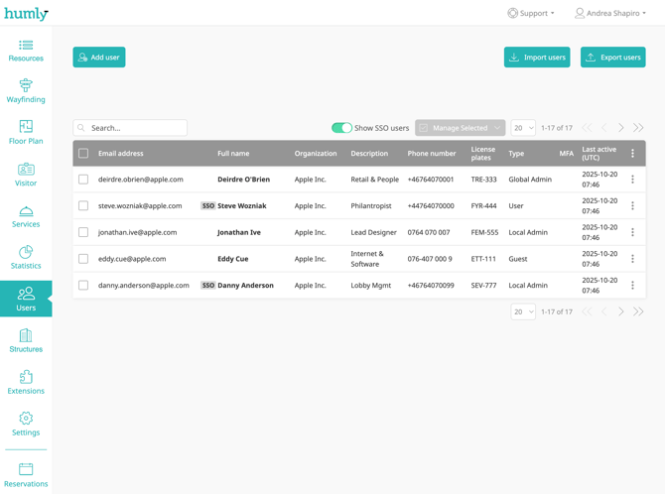The height and width of the screenshot is (494, 665).
Task: Open the Statistics pie chart icon
Action: coord(26,252)
